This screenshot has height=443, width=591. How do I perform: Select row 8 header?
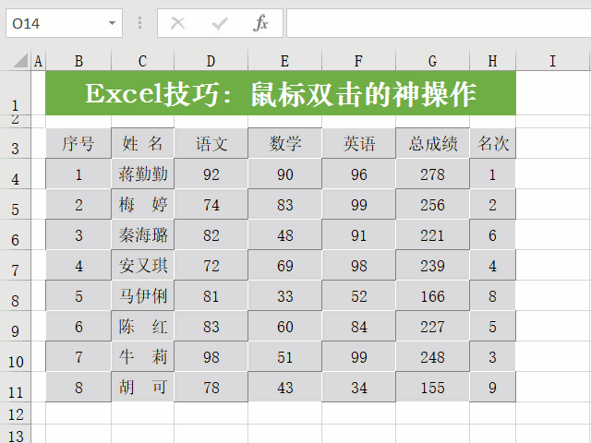[15, 295]
